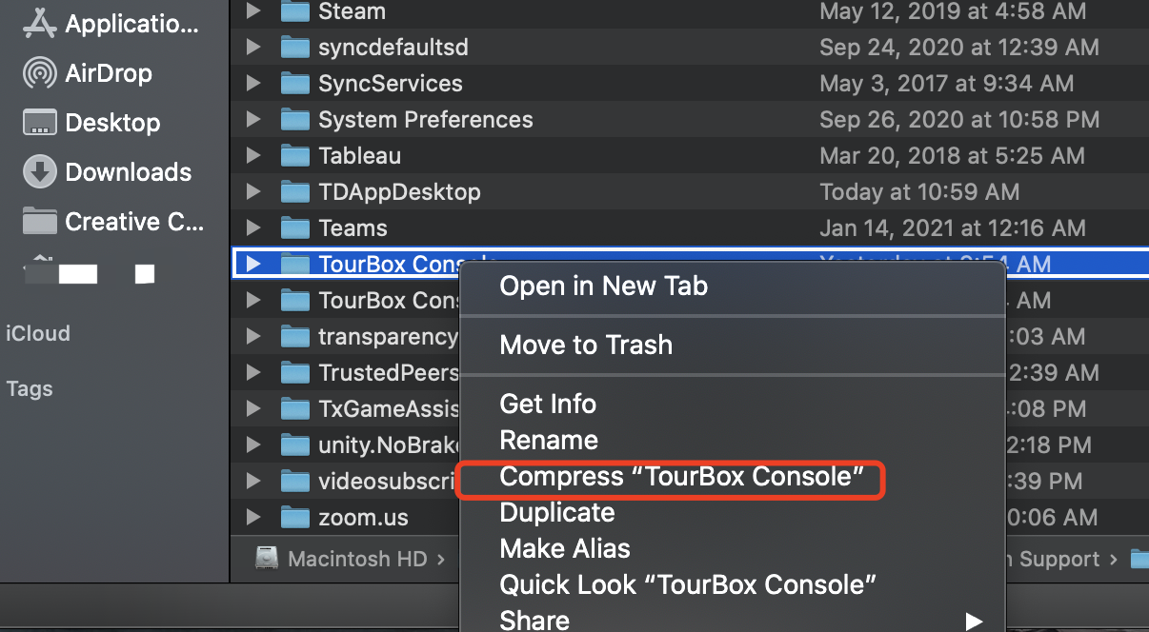Click the Desktop sidebar icon

[x=40, y=123]
